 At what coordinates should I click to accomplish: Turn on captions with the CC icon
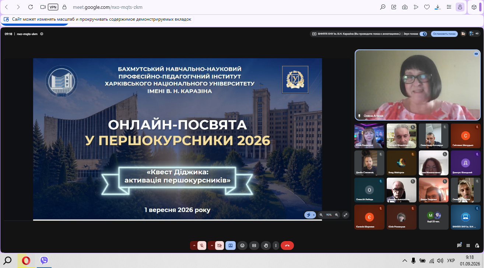click(253, 245)
